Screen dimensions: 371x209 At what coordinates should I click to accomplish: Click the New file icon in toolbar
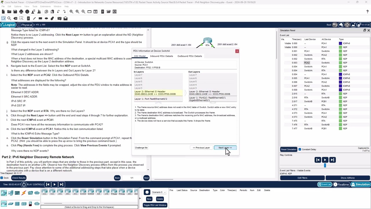[3, 12]
